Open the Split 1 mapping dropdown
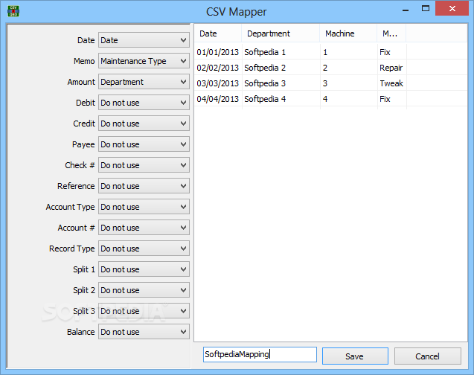This screenshot has width=474, height=375. [x=144, y=269]
